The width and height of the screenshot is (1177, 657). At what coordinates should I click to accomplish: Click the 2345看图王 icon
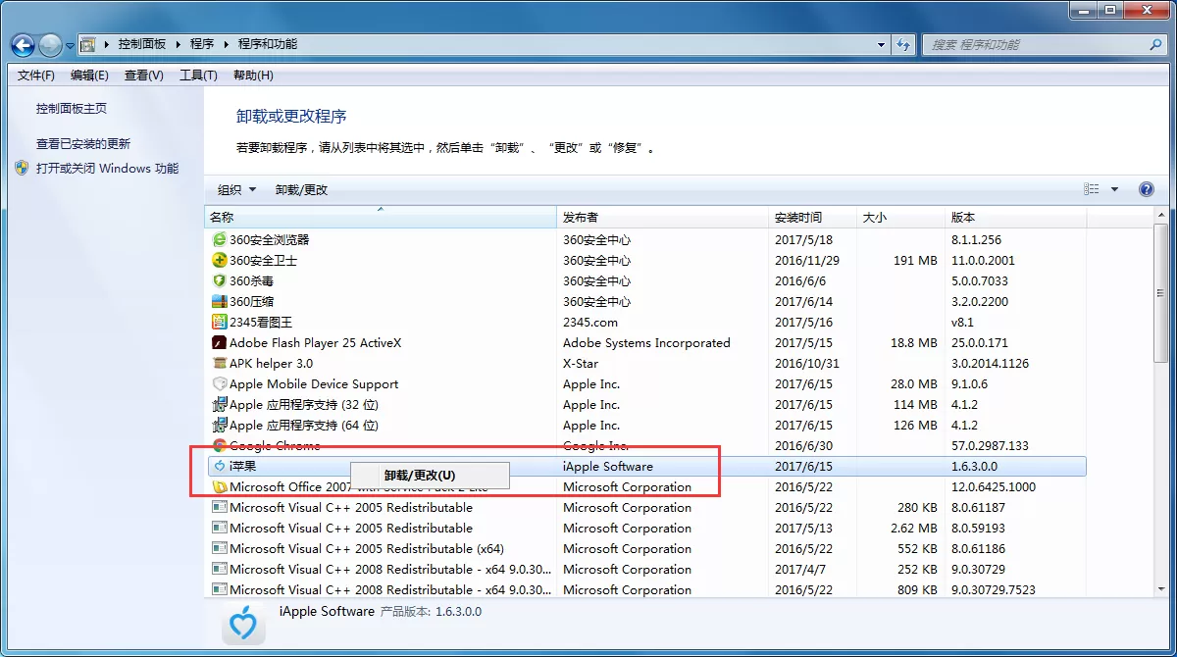tap(220, 322)
